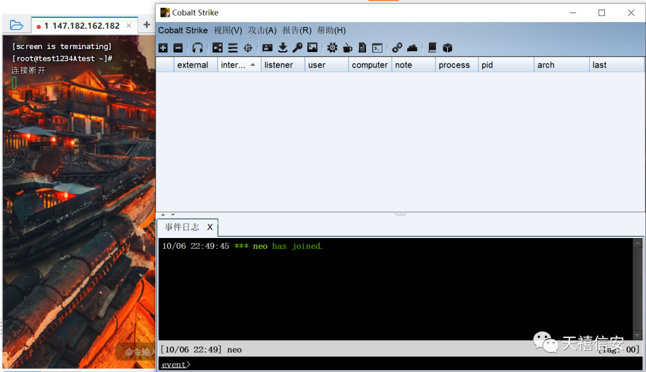Open help via the book icon
This screenshot has width=646, height=372.
[x=432, y=48]
